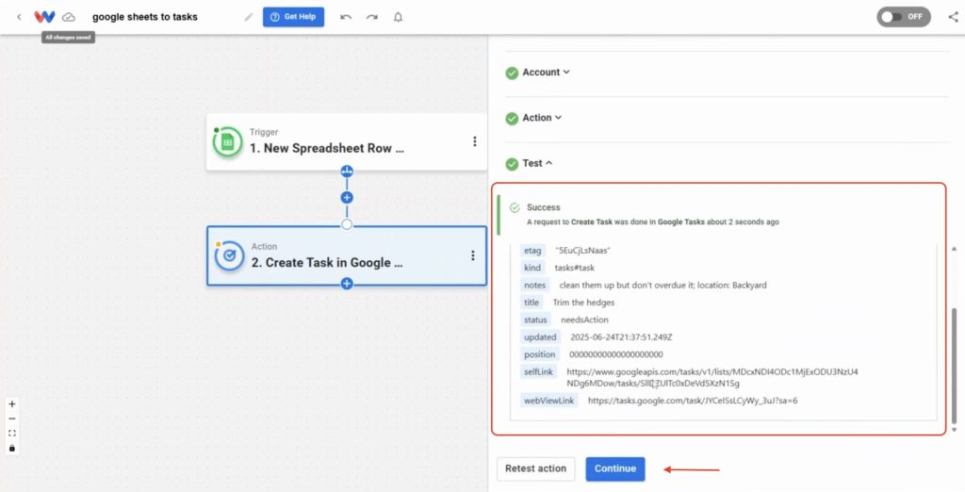
Task: Expand the Account section
Action: [546, 72]
